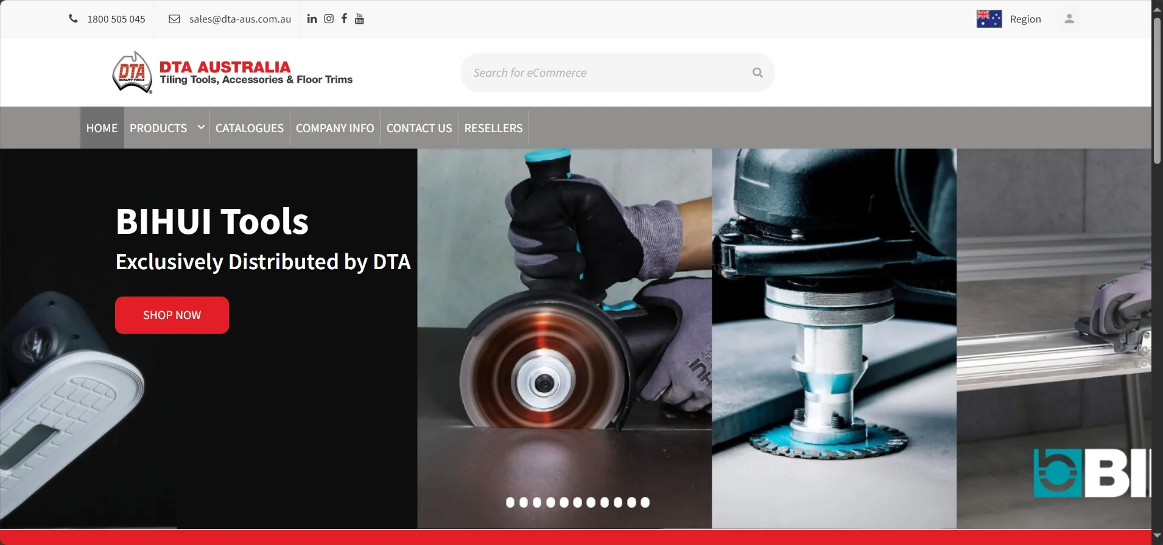The width and height of the screenshot is (1163, 545).
Task: Select the fourth carousel slide dot
Action: pos(550,502)
